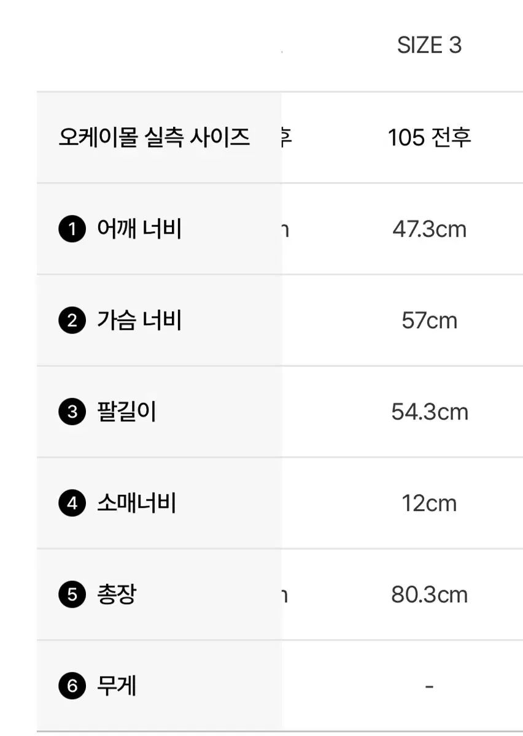Click the number 6 circle icon
The width and height of the screenshot is (523, 736).
(72, 686)
